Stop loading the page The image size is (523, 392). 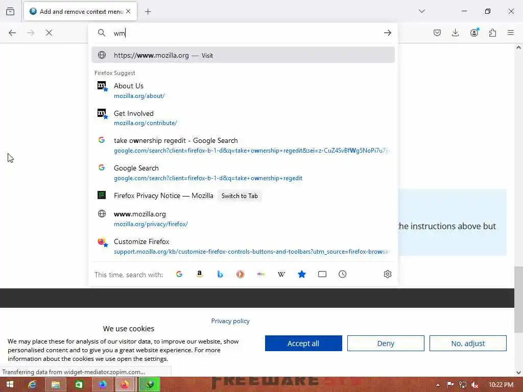[x=49, y=33]
